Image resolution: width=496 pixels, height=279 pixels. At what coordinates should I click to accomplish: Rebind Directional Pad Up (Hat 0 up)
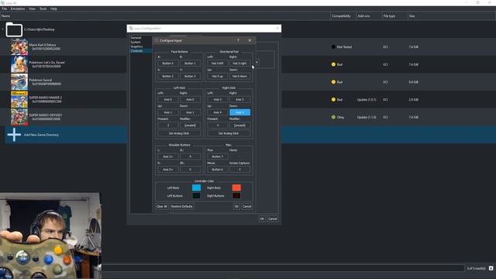coord(217,76)
